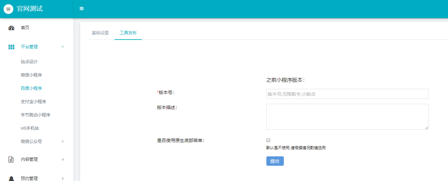Expand the 内容管理 menu arrow
This screenshot has width=448, height=181.
click(x=63, y=160)
